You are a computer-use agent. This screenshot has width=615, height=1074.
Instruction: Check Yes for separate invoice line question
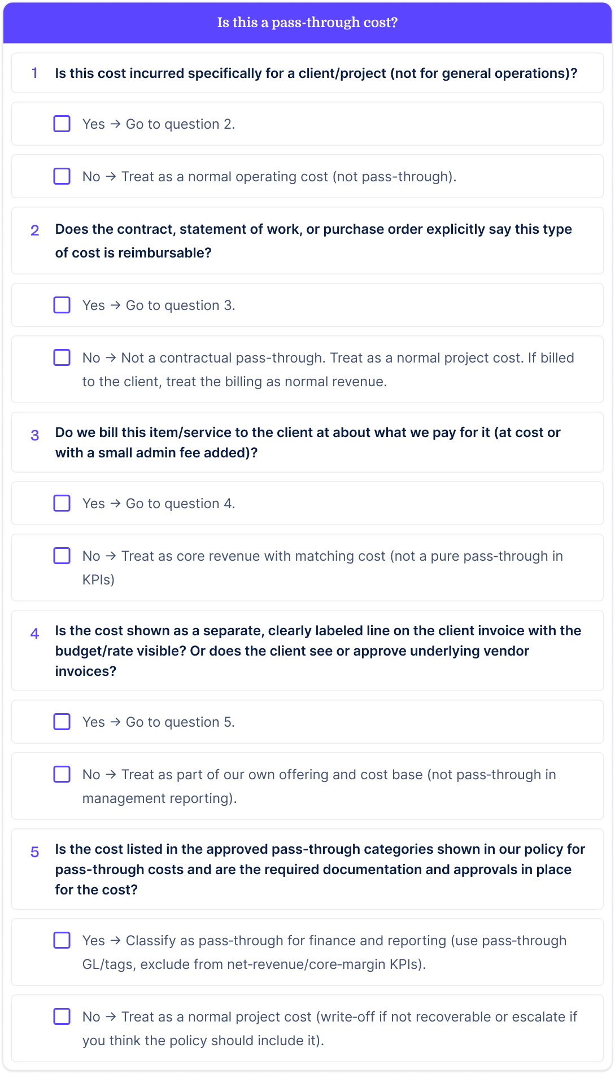62,722
